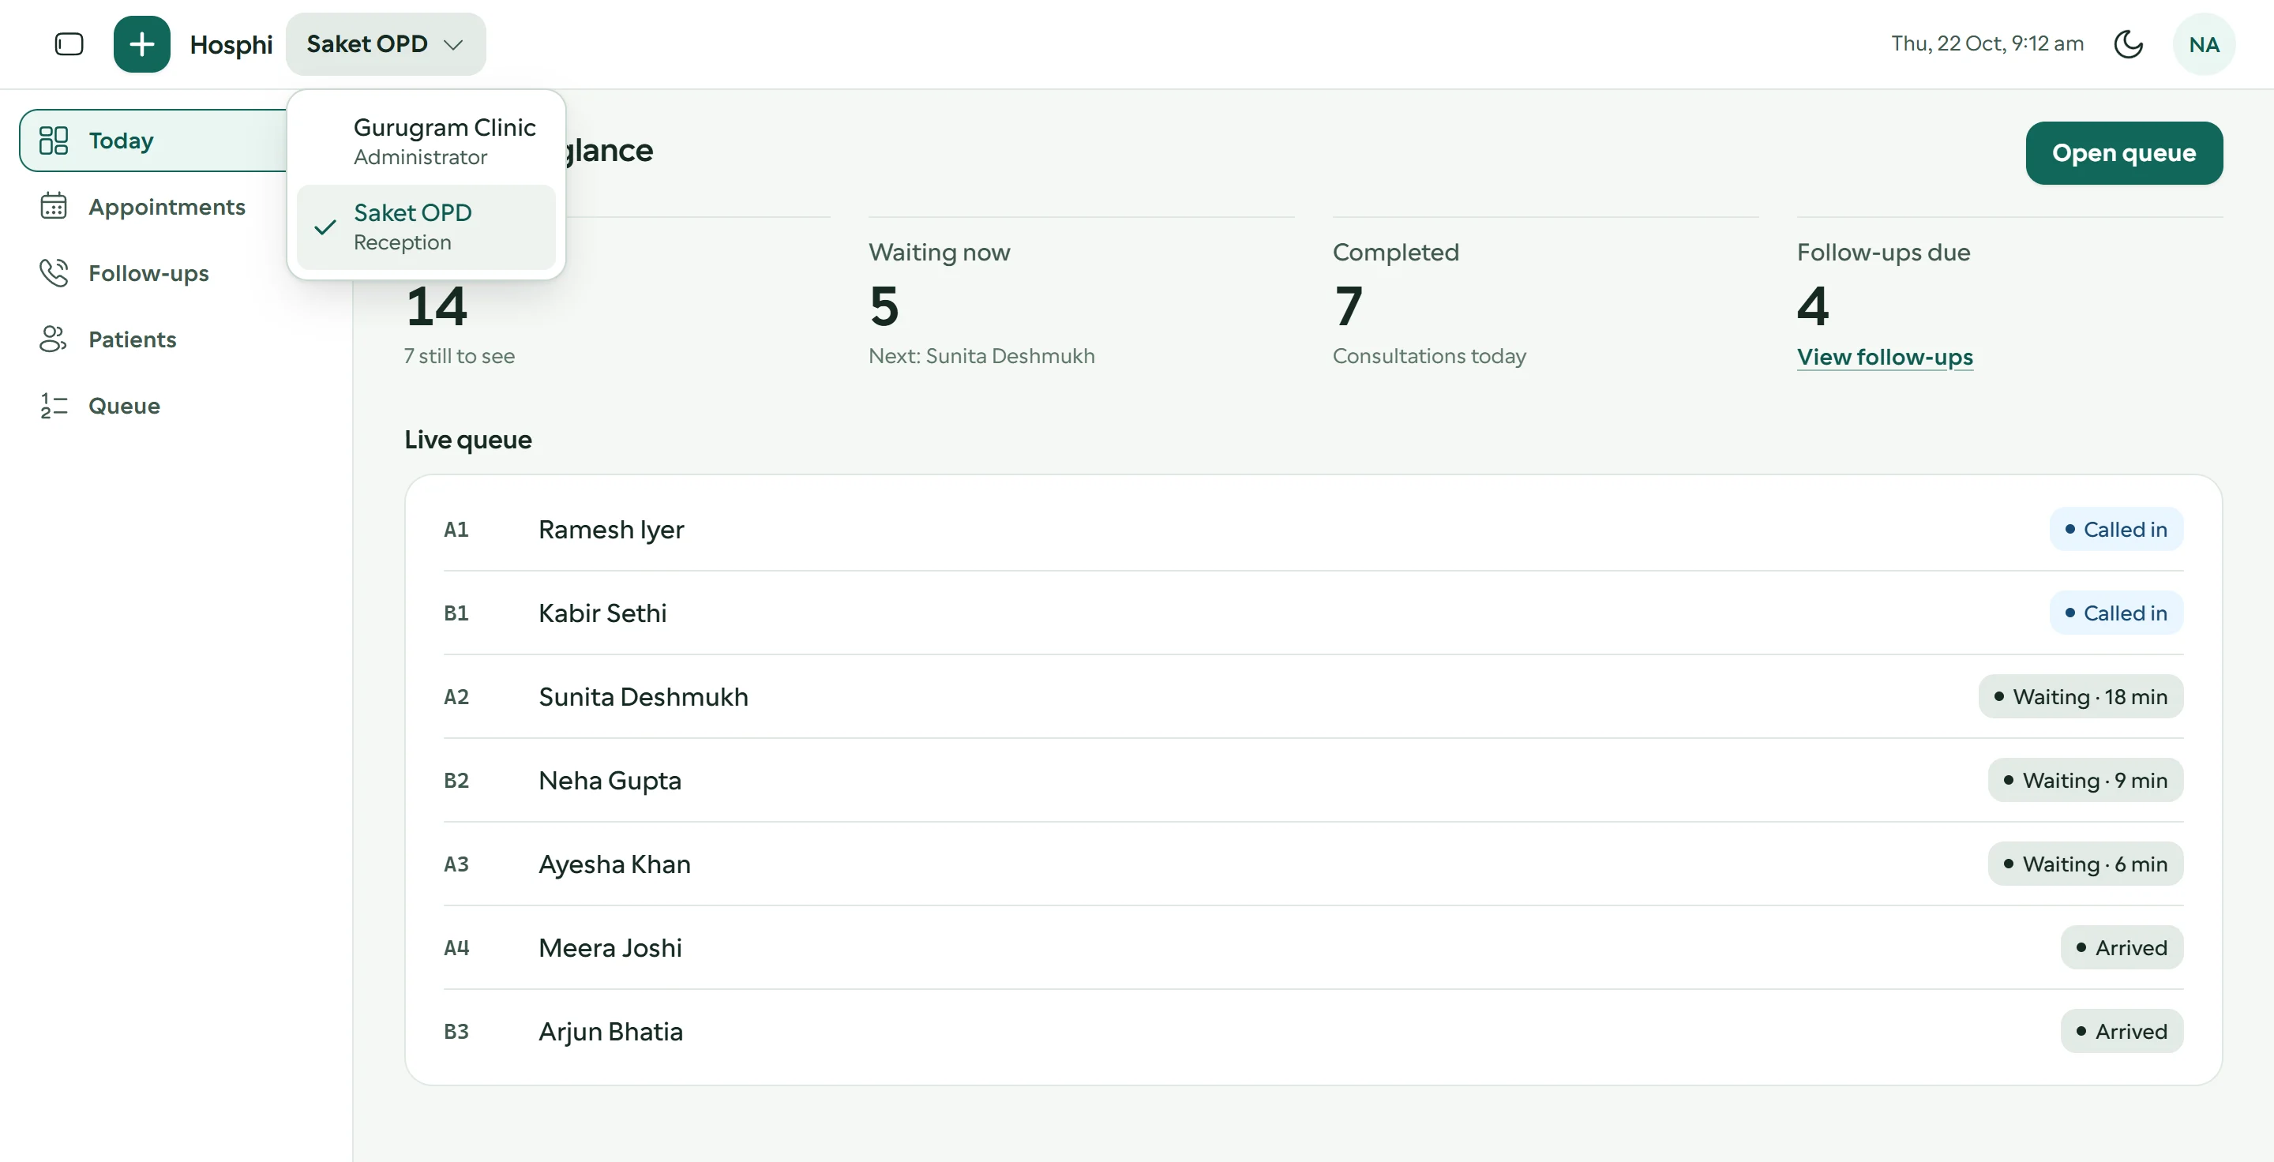The height and width of the screenshot is (1162, 2274).
Task: Select Neha Gupta queue row
Action: click(x=1312, y=781)
